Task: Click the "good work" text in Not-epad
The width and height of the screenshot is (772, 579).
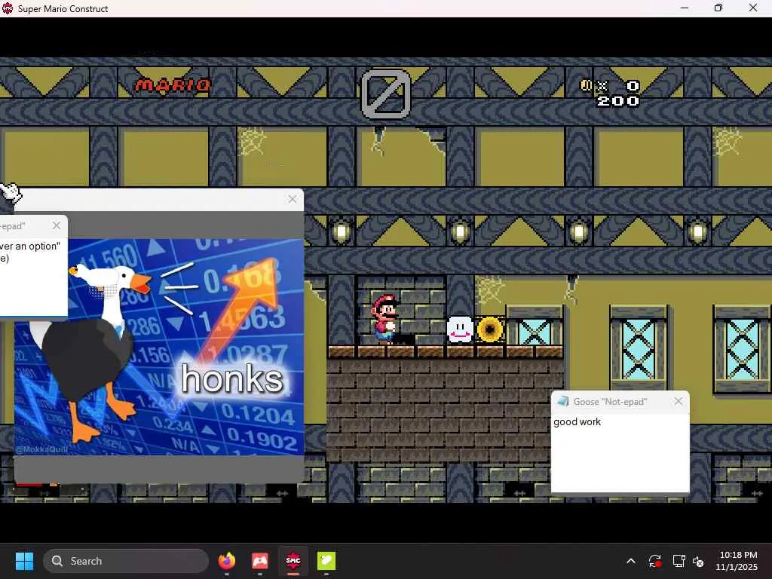Action: 577,422
